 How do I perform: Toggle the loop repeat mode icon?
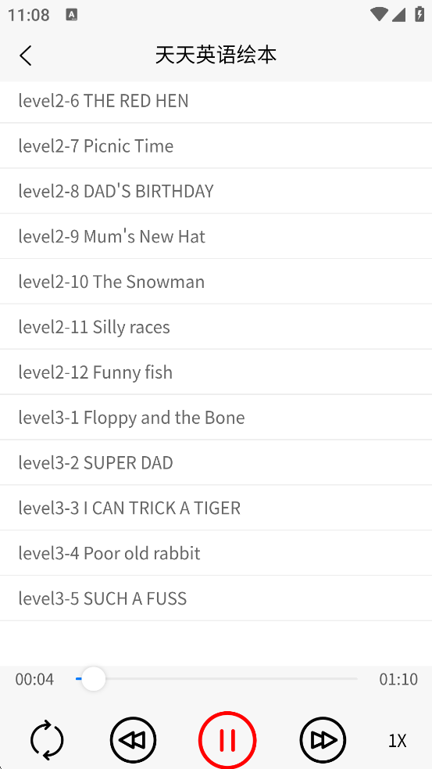(47, 739)
